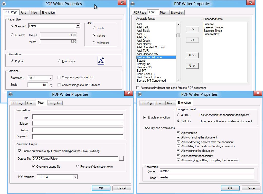The height and width of the screenshot is (194, 263).
Task: Choose points as the unit
Action: (94, 28)
